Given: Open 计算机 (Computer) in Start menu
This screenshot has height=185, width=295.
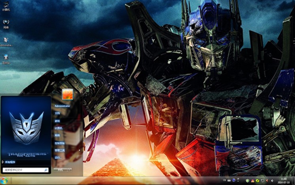Looking at the screenshot, I should [58, 128].
